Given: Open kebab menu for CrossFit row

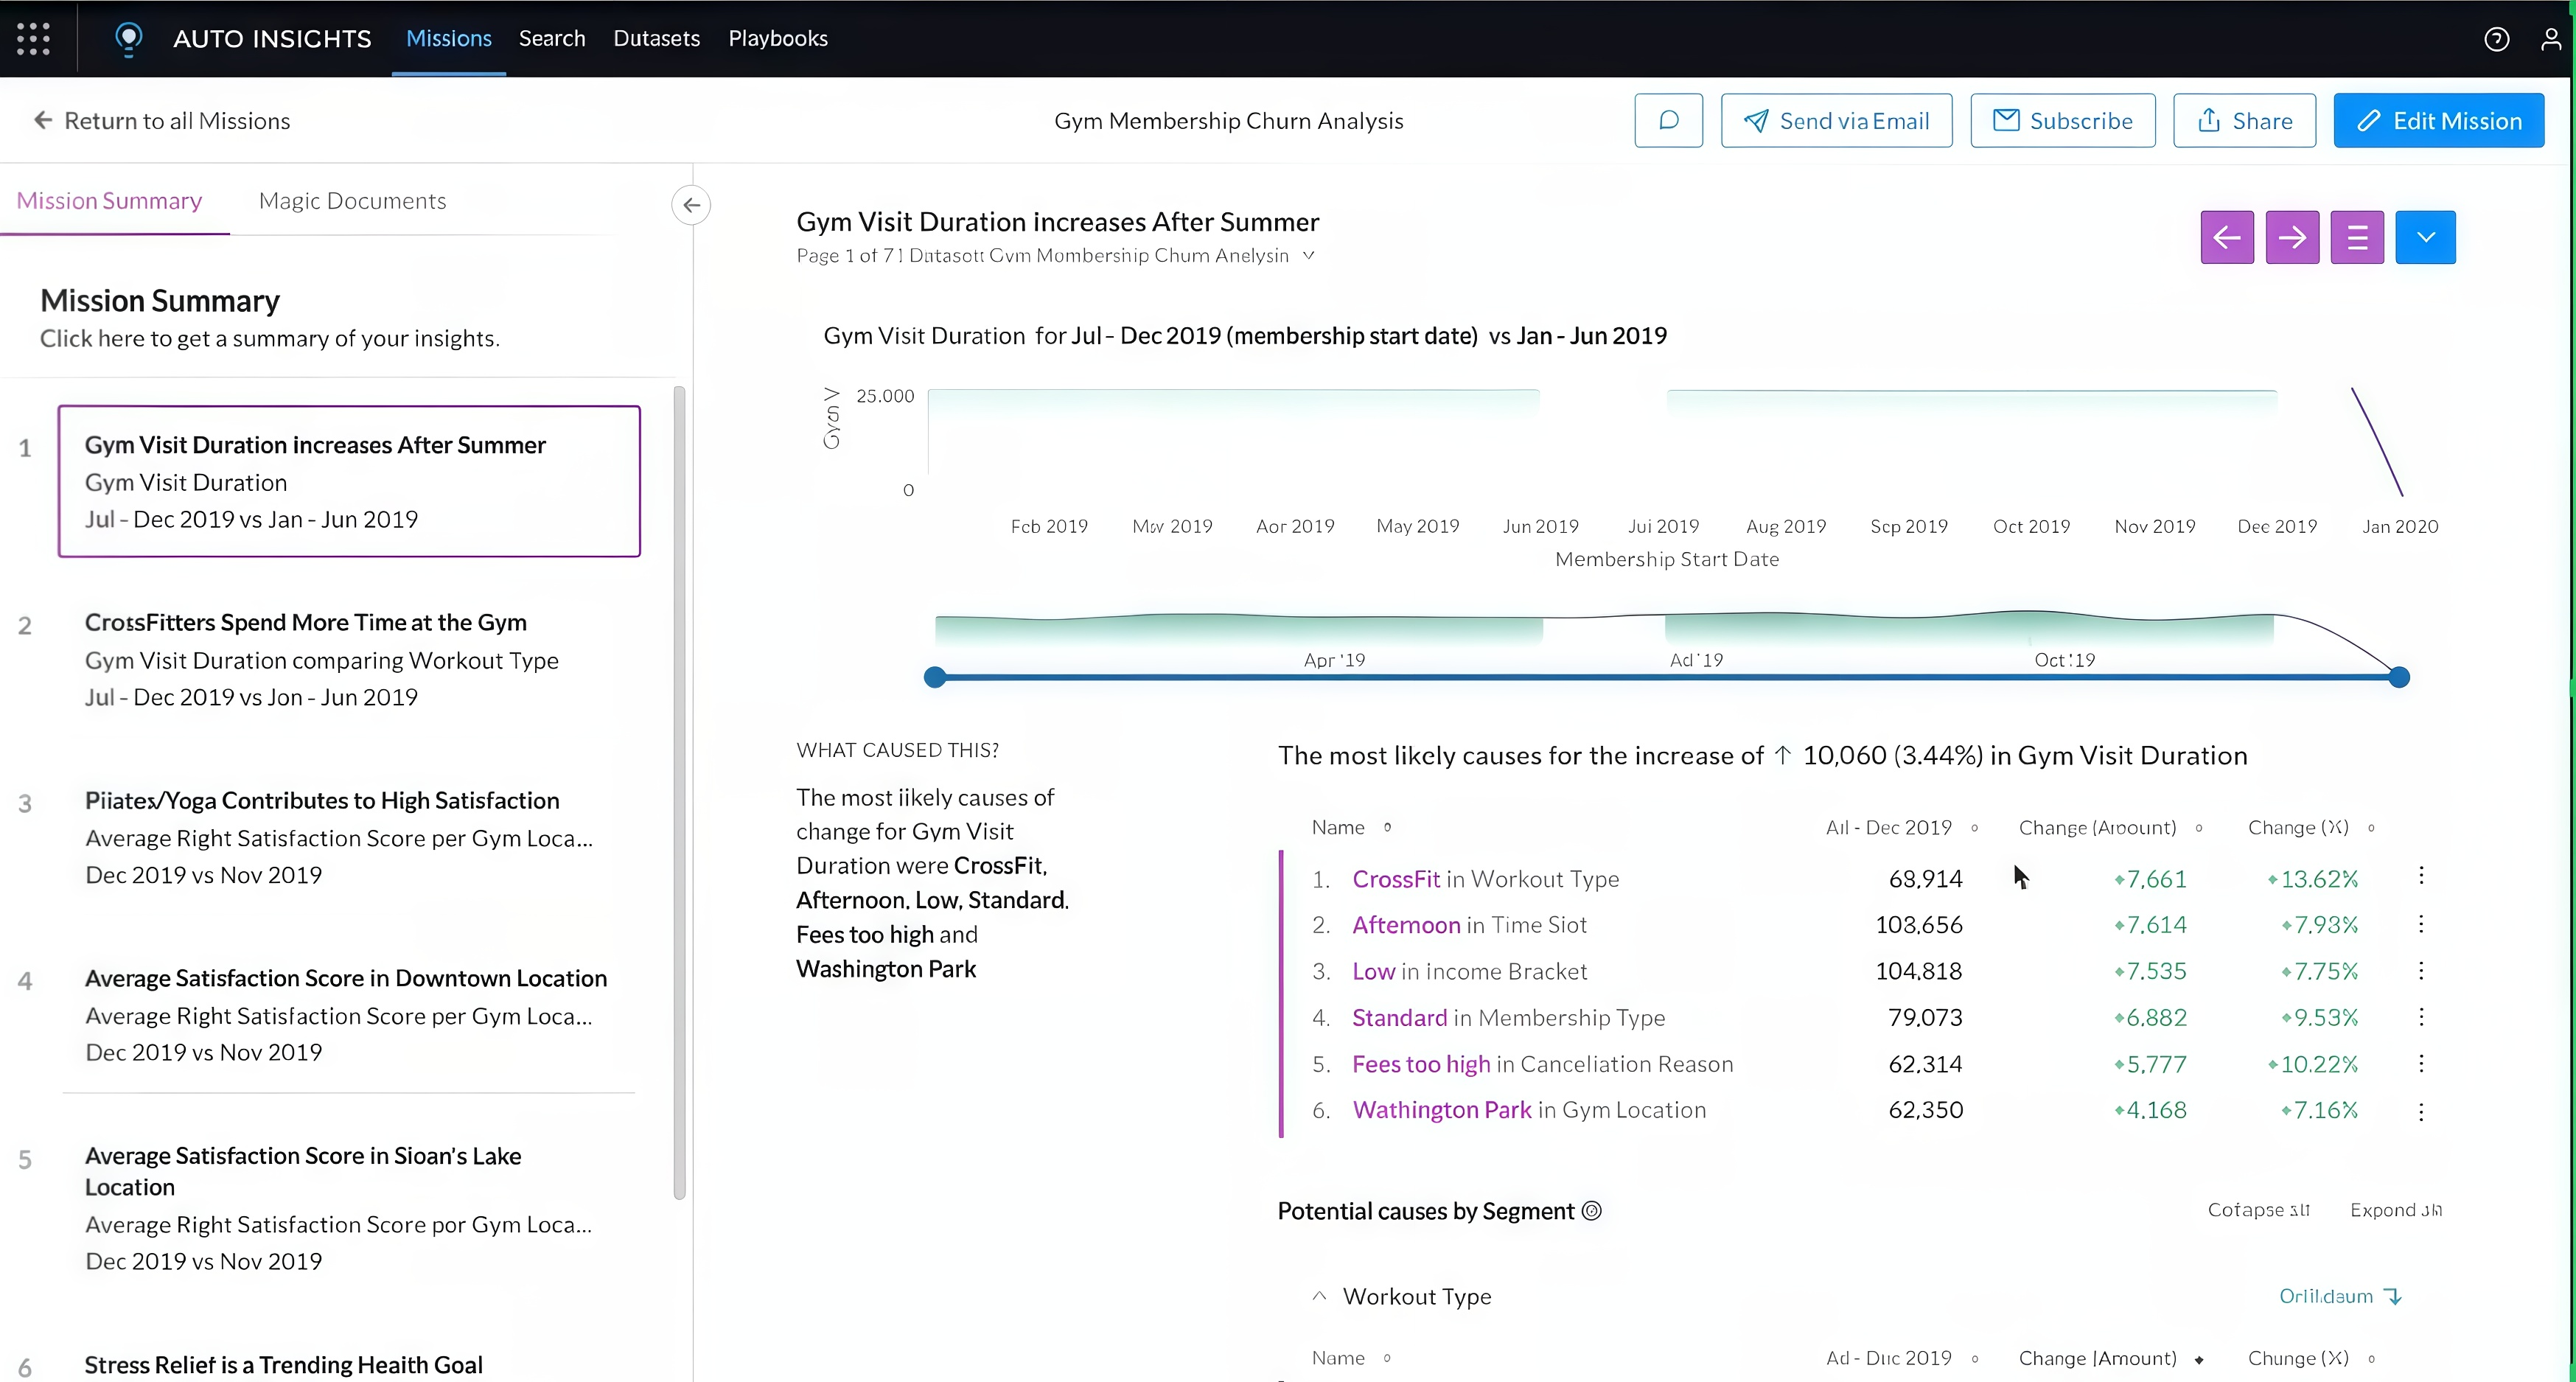Looking at the screenshot, I should click(x=2421, y=876).
